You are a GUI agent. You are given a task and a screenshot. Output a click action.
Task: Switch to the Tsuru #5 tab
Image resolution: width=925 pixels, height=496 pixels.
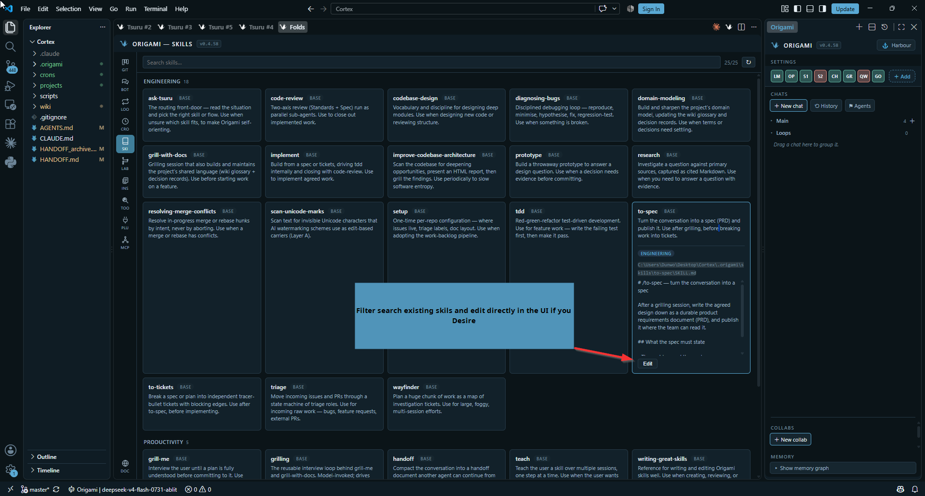coord(216,27)
